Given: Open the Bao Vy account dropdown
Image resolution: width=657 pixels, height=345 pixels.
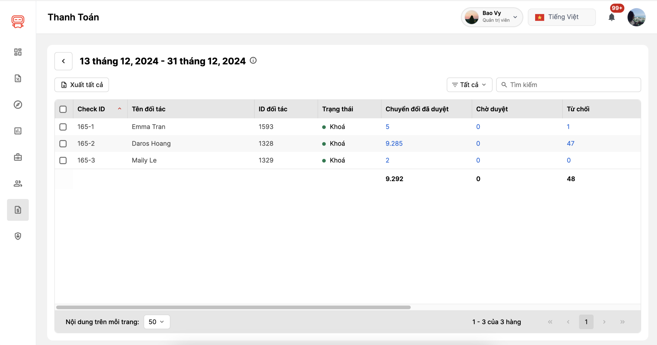Looking at the screenshot, I should [x=492, y=17].
